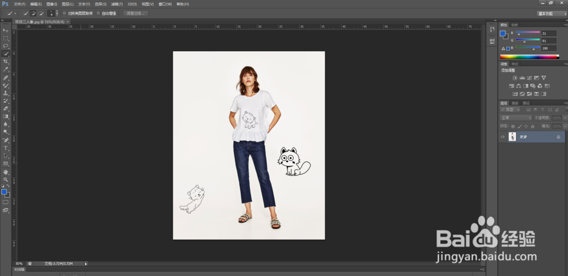Toggle Quick Mask mode

[x=6, y=202]
